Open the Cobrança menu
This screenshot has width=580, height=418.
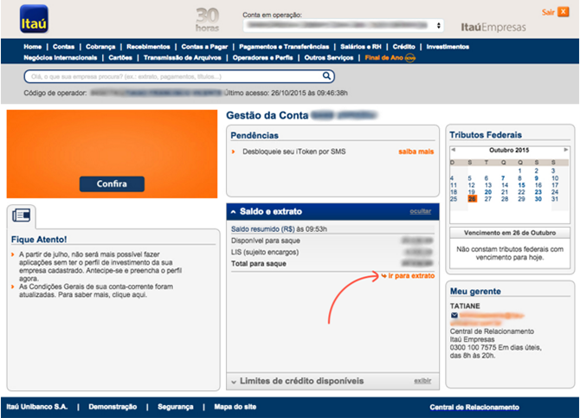point(100,47)
